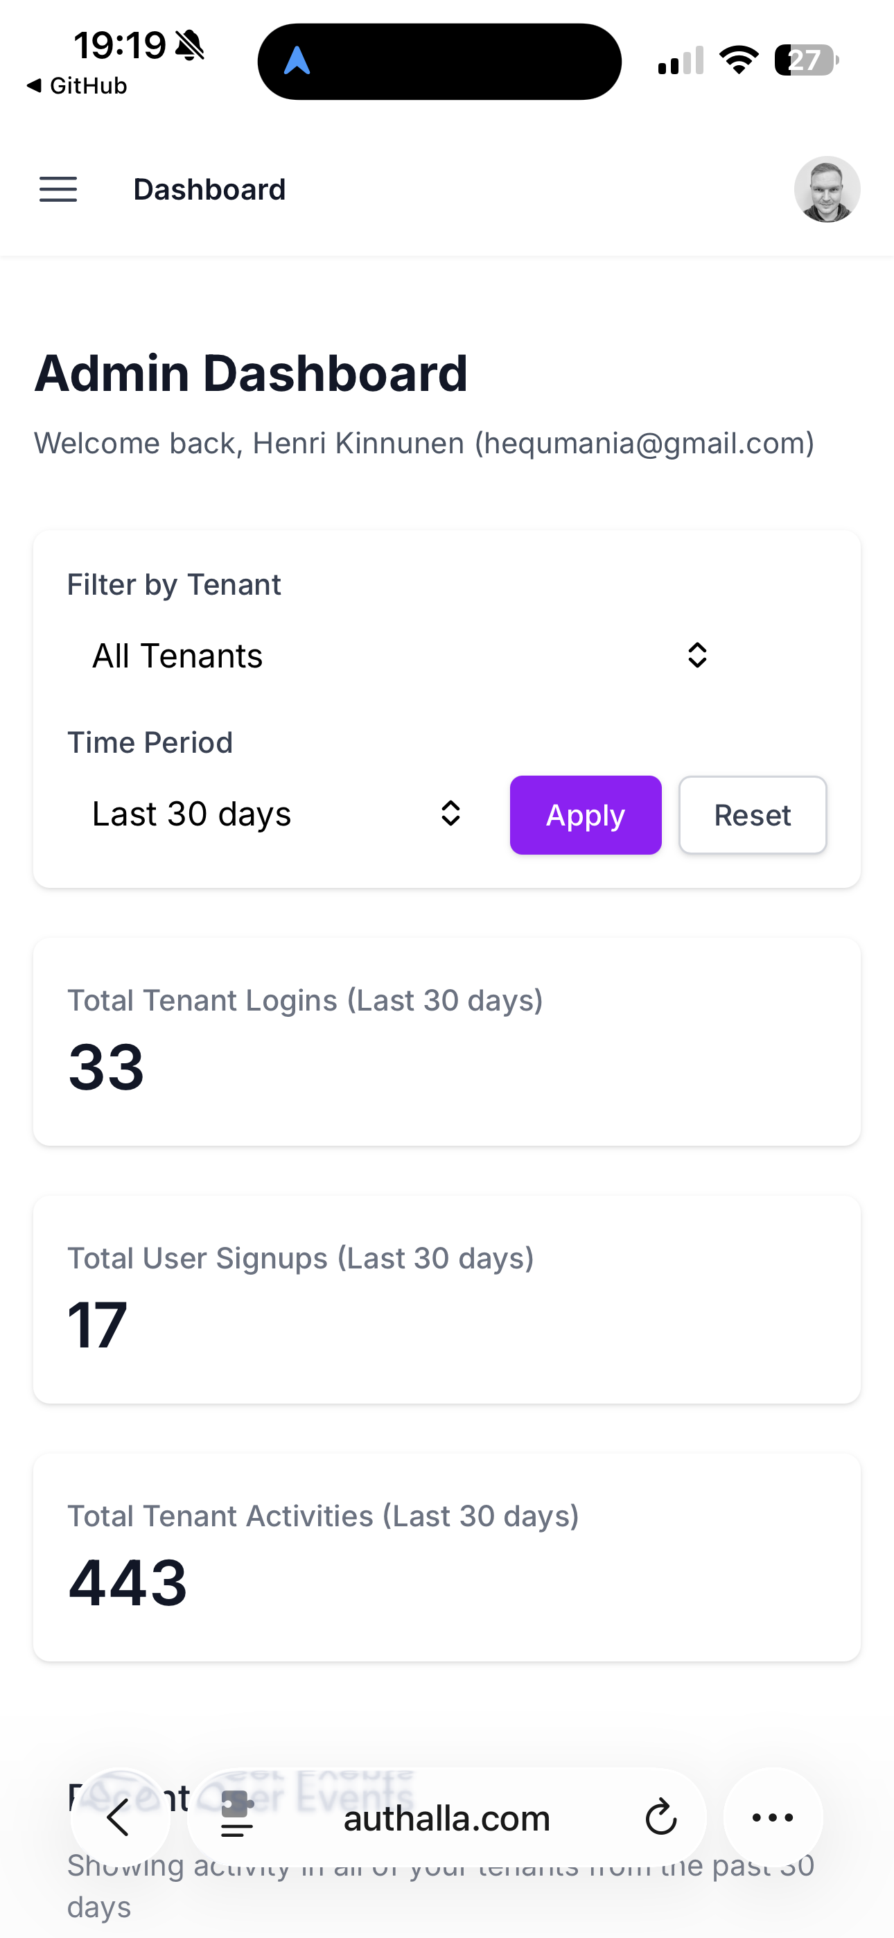Reload the page with refresh icon
The width and height of the screenshot is (894, 1938).
click(660, 1817)
